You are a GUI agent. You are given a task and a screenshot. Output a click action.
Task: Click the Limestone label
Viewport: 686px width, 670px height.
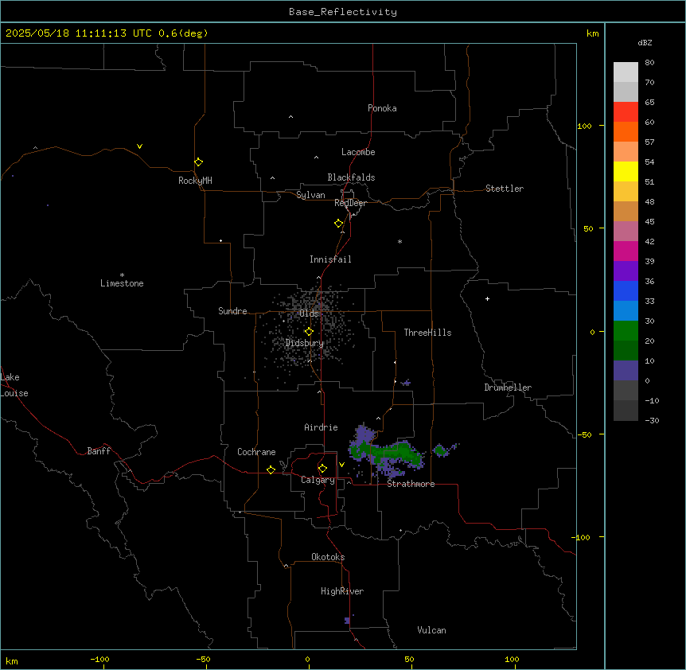click(x=122, y=283)
